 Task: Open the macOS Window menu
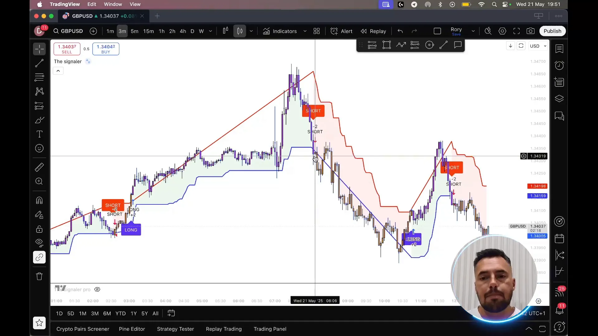point(113,4)
